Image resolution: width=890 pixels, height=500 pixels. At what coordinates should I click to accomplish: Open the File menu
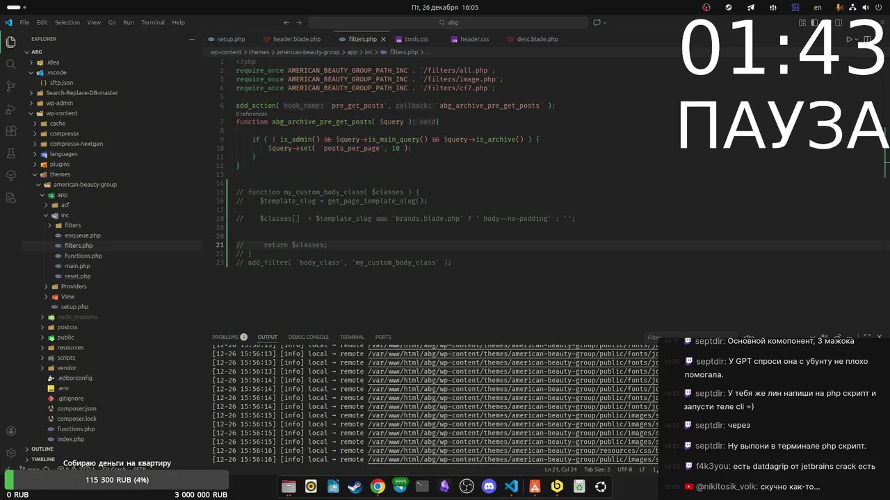[x=24, y=22]
